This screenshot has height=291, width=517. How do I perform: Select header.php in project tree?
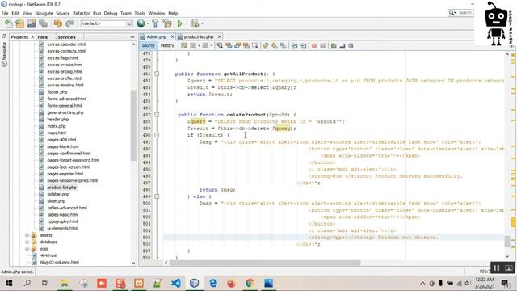point(57,119)
